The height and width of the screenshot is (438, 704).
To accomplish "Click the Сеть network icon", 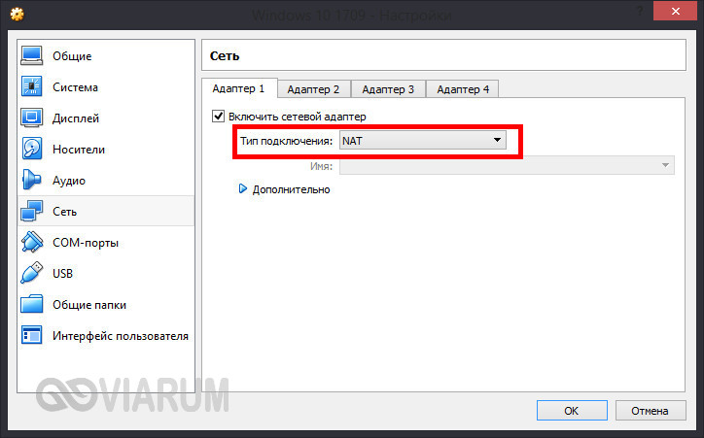I will point(31,211).
